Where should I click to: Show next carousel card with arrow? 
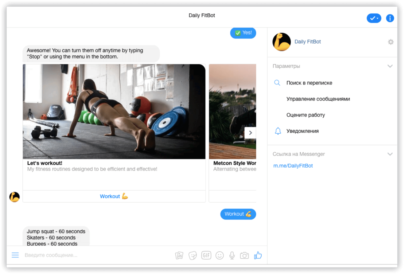[250, 133]
